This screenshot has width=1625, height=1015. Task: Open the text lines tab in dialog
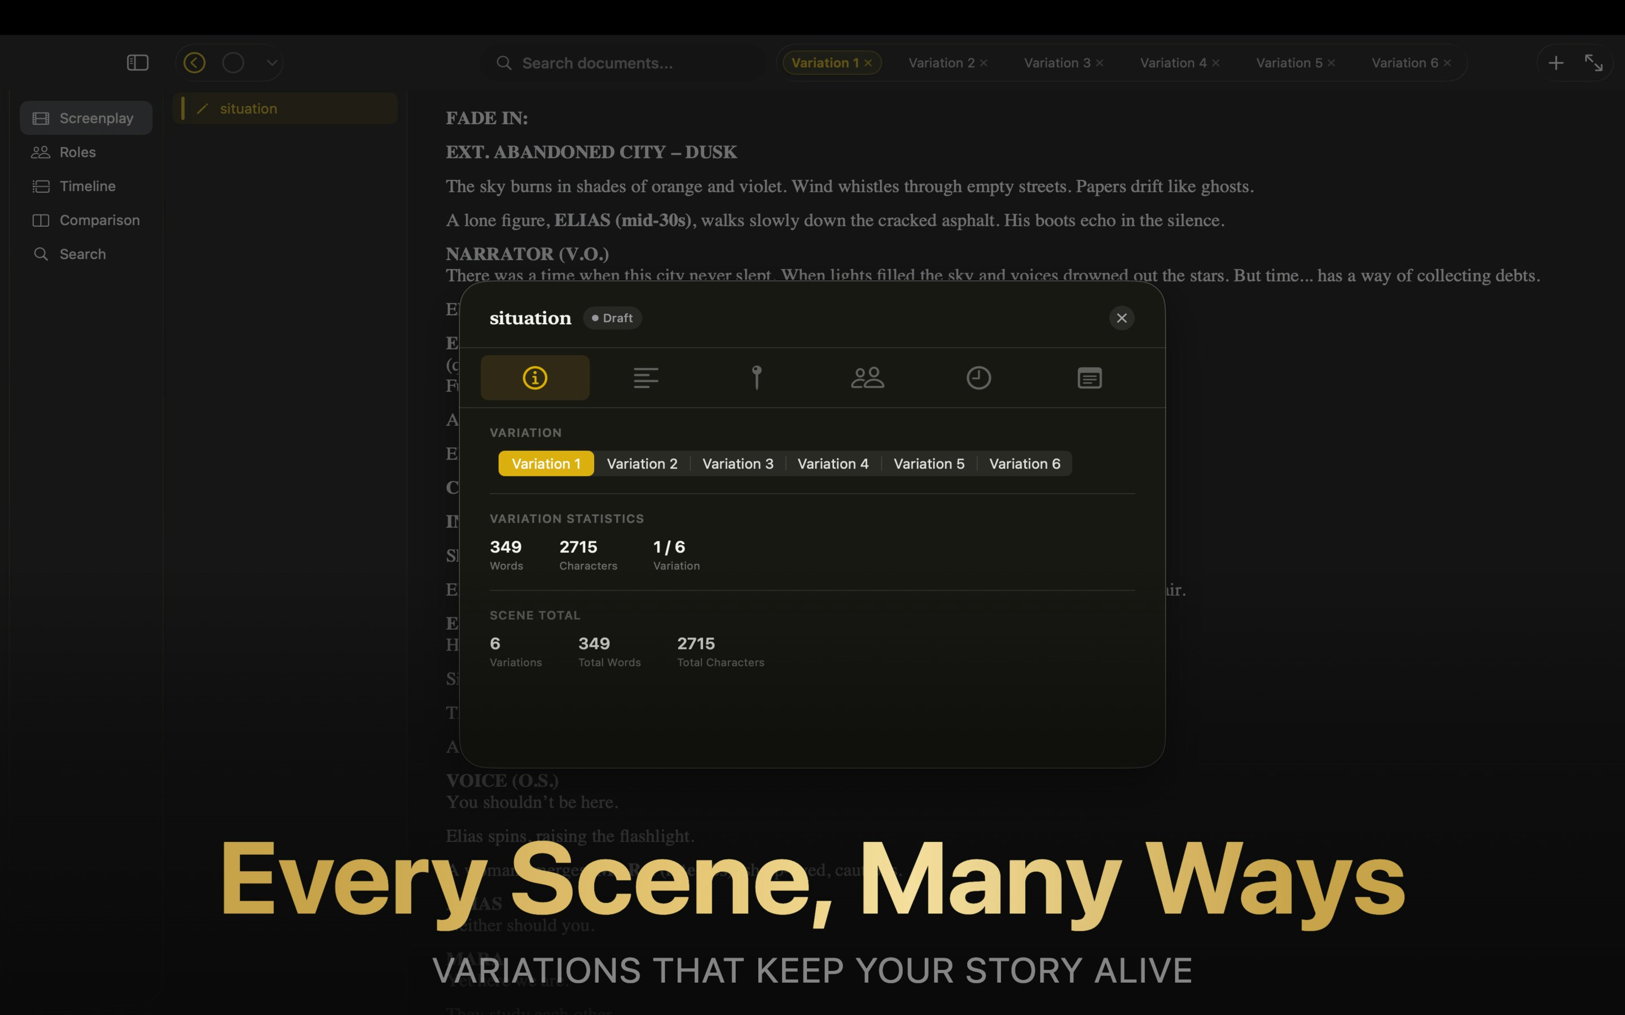coord(646,378)
